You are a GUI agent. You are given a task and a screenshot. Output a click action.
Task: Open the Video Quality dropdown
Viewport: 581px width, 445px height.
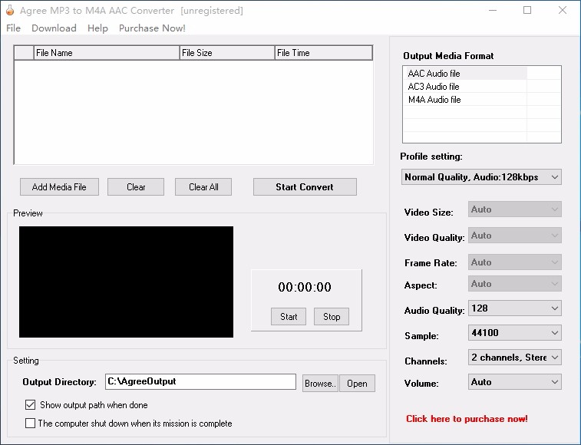pyautogui.click(x=515, y=236)
